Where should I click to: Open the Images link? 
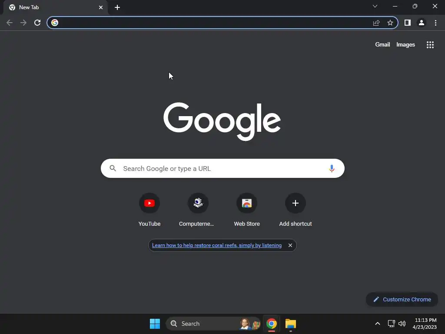[405, 45]
